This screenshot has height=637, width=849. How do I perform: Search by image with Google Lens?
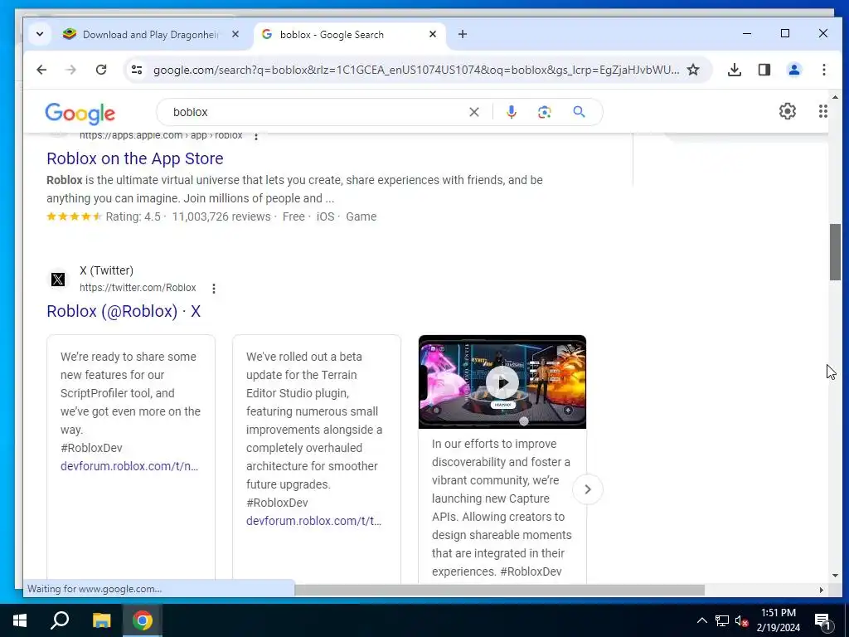544,112
